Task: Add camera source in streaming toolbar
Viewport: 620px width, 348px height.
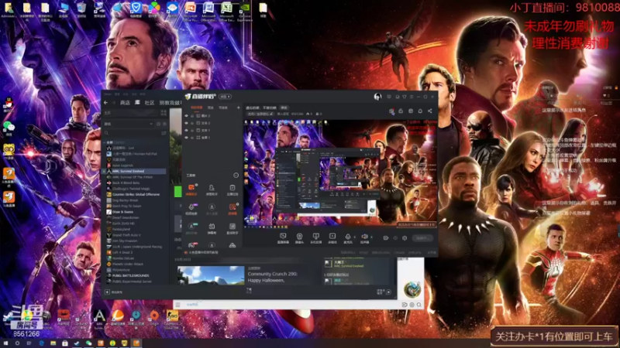Action: [x=299, y=238]
